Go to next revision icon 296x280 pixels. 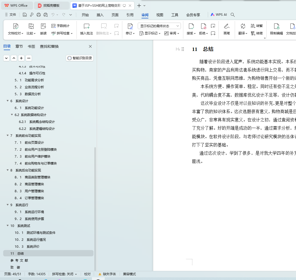[213, 33]
